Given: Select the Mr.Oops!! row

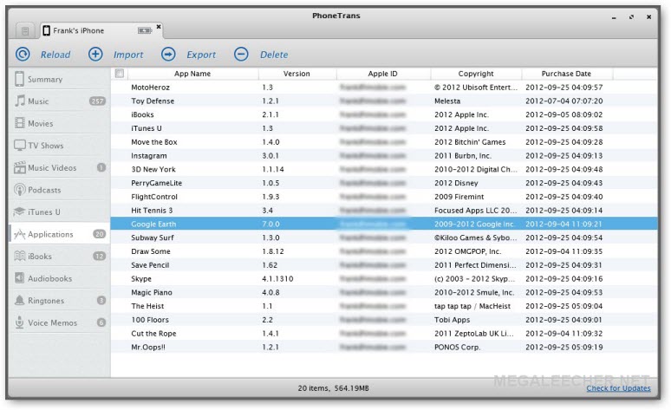Looking at the screenshot, I should point(384,347).
